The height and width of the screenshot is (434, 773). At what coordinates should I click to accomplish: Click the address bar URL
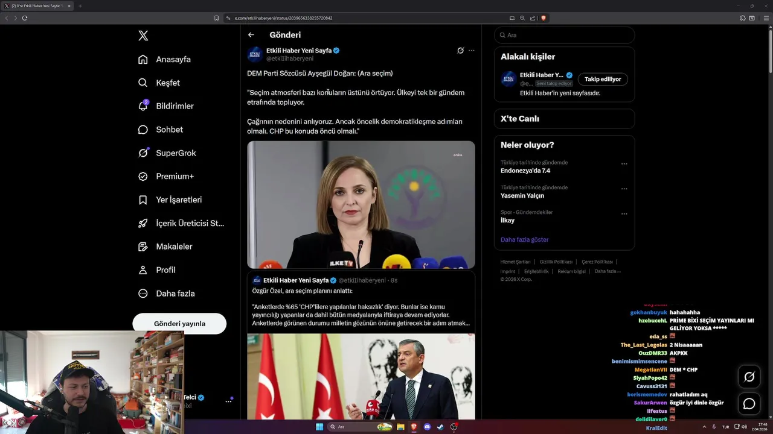coord(283,18)
